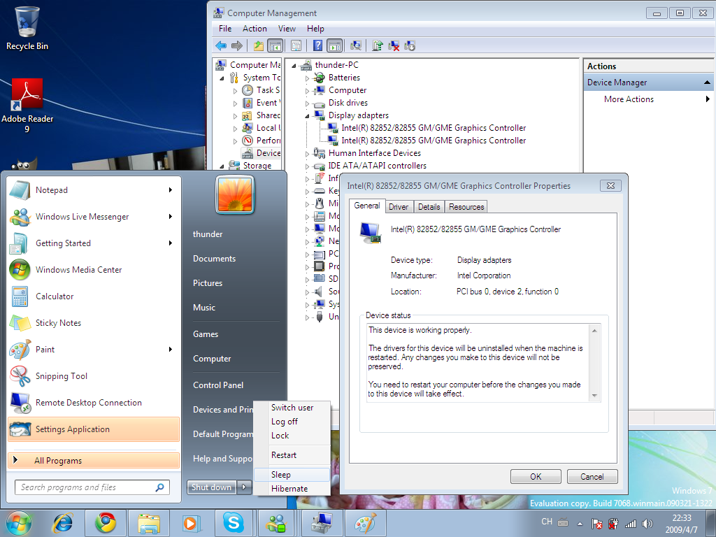
Task: Click down arrow of Device status scrollbar
Action: 594,396
